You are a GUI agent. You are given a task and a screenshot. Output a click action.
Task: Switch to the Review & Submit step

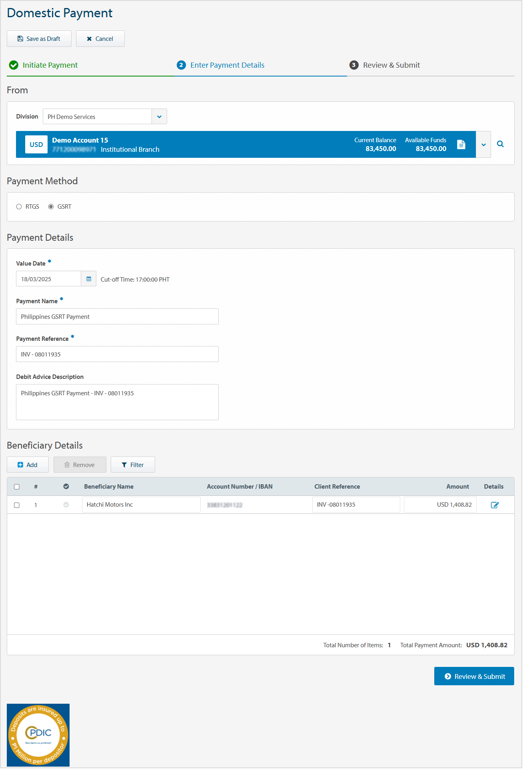click(x=391, y=65)
